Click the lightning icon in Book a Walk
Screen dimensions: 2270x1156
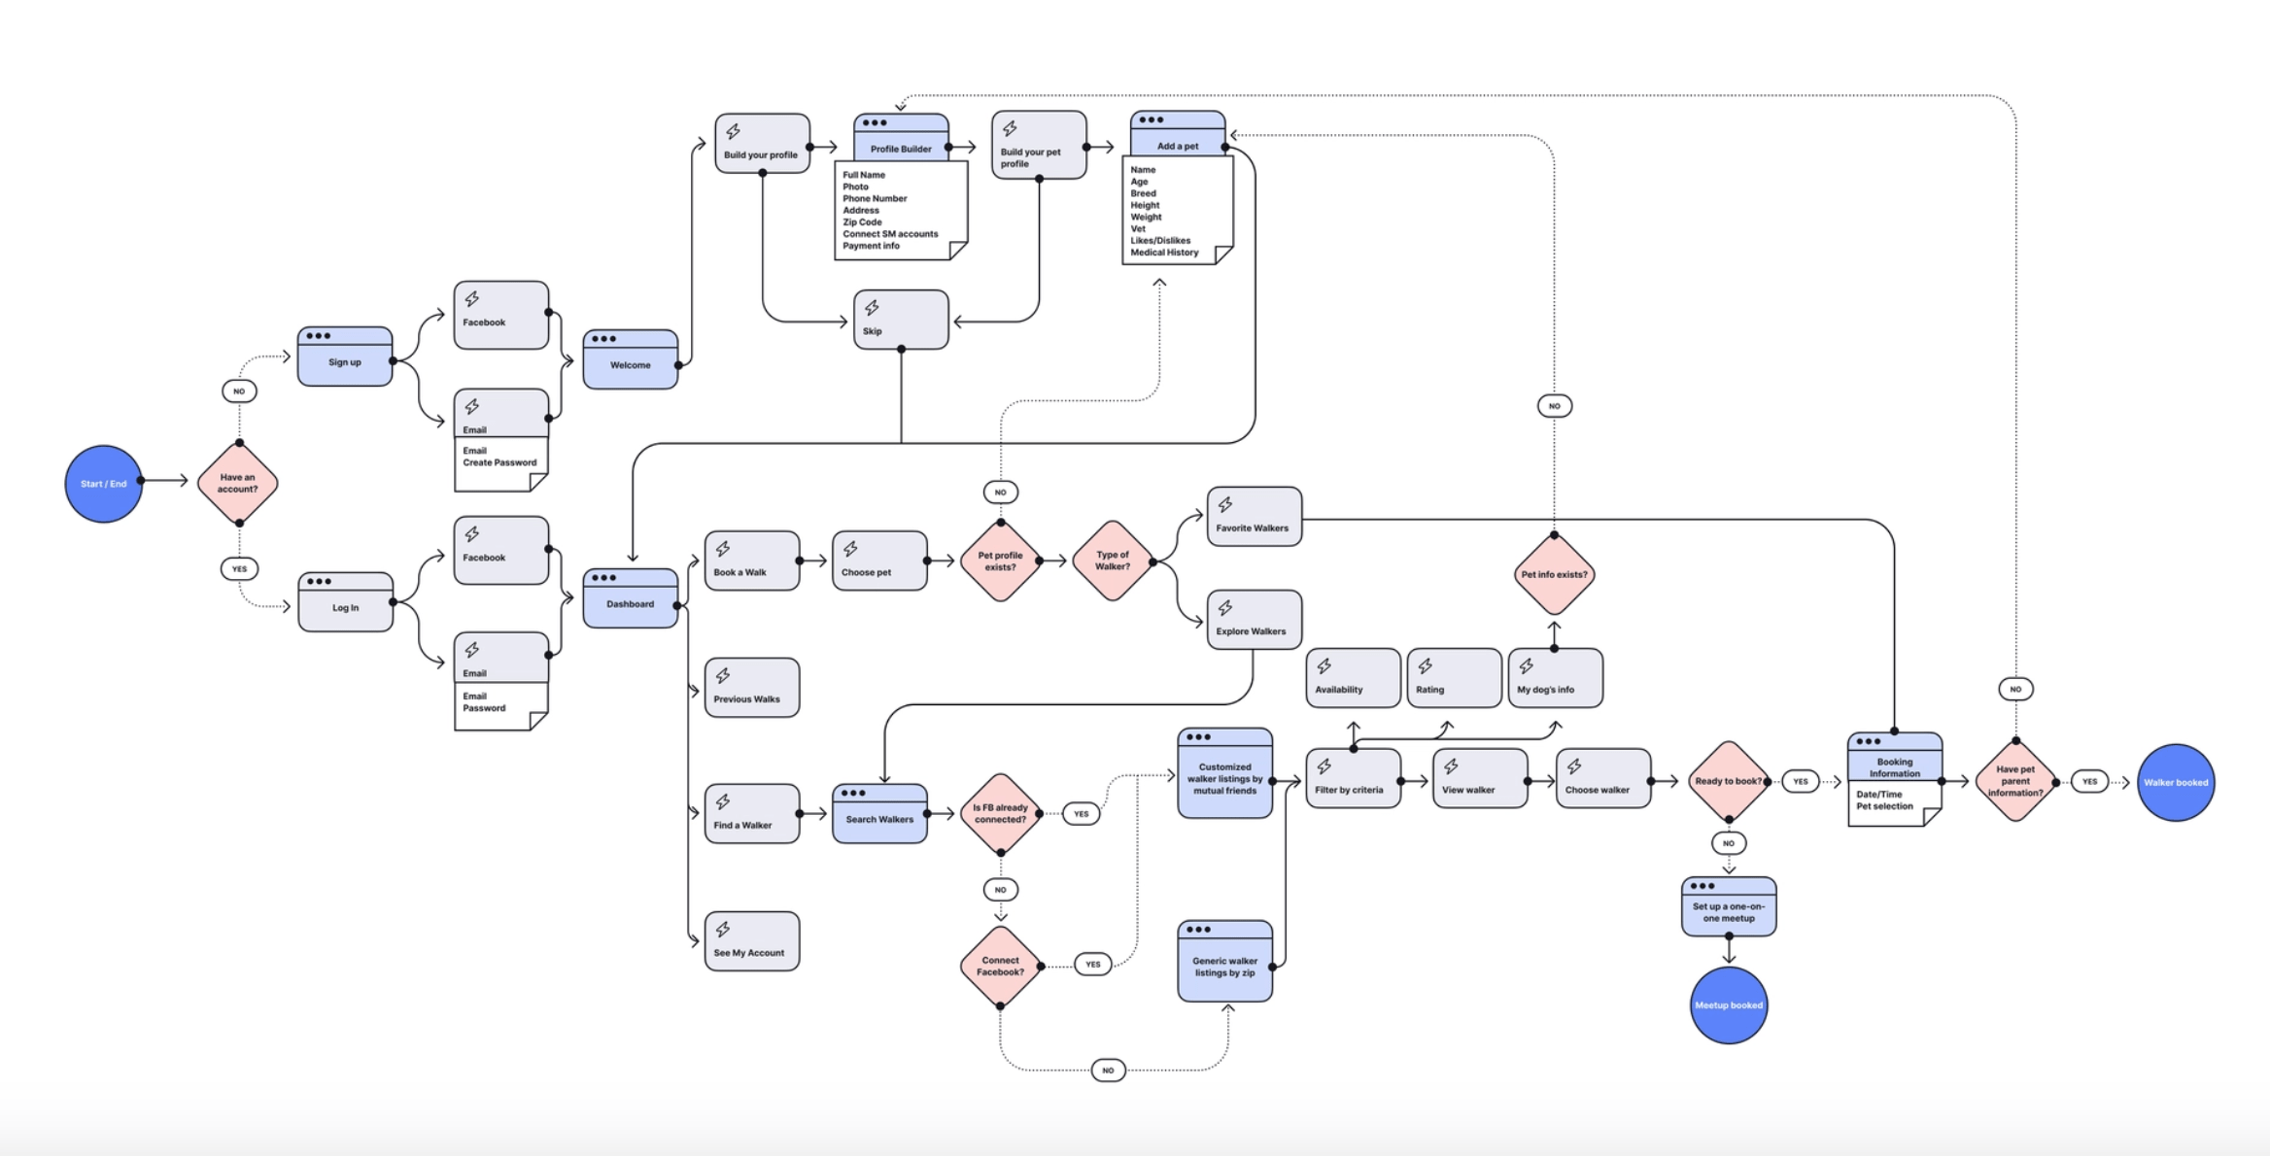coord(723,549)
